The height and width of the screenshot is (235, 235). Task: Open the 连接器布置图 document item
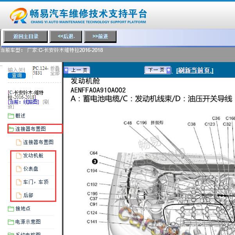click(x=38, y=142)
